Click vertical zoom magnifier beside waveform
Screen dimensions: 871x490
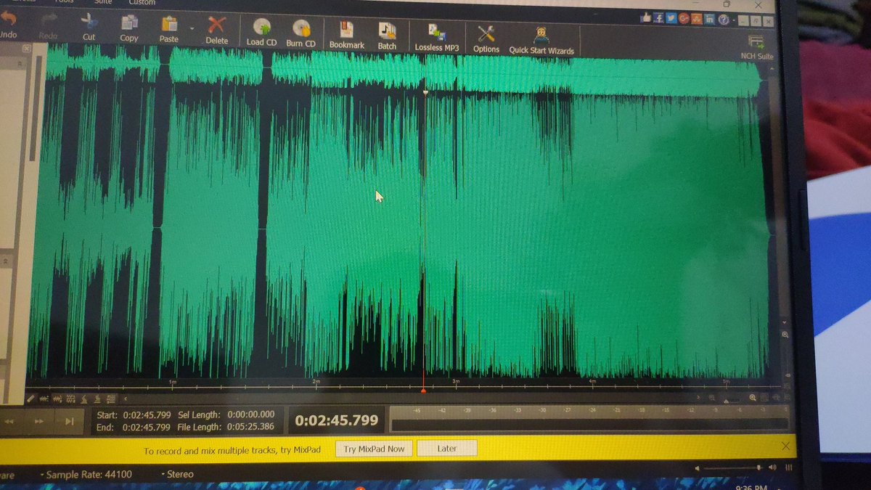785,335
